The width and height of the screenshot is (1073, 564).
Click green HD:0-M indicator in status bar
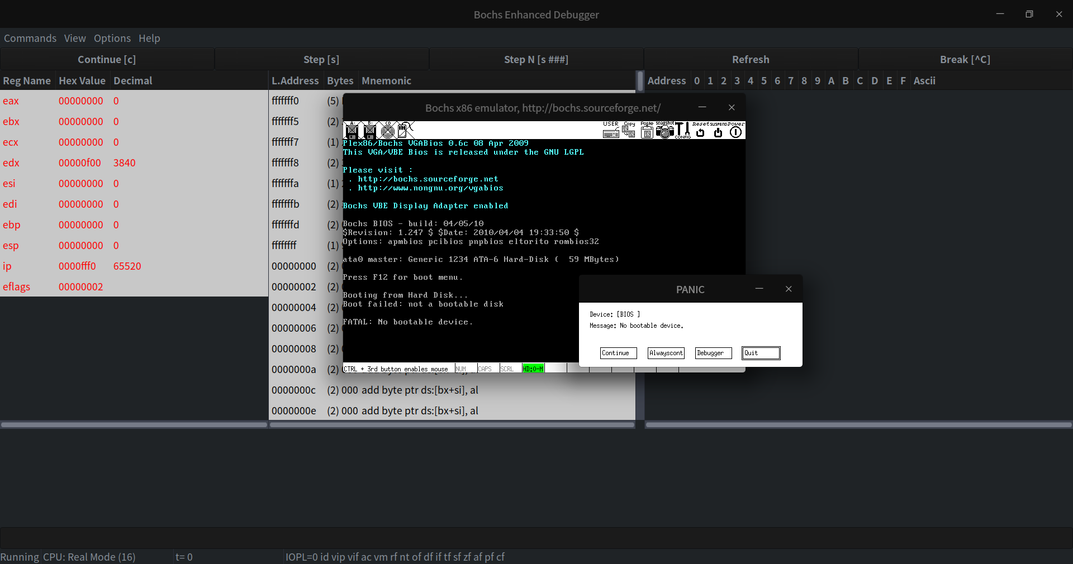(x=533, y=369)
